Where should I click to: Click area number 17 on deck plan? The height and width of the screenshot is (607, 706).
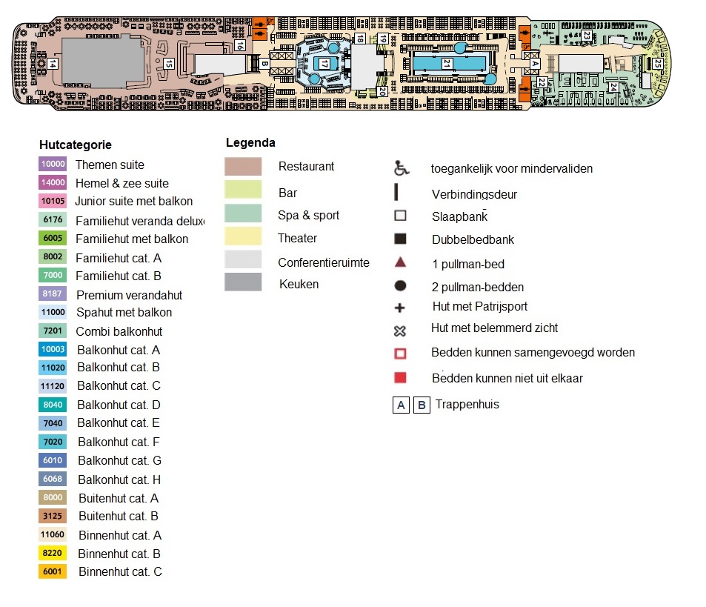pos(324,64)
